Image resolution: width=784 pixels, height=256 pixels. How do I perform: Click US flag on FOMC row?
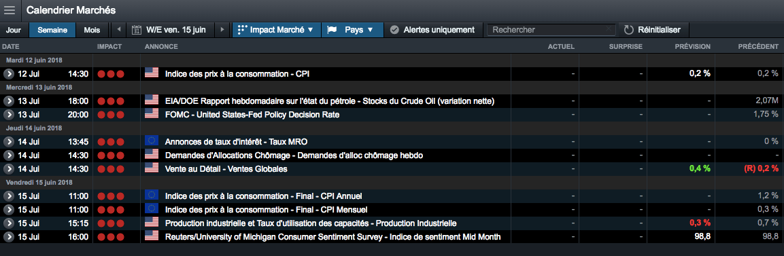pyautogui.click(x=152, y=114)
